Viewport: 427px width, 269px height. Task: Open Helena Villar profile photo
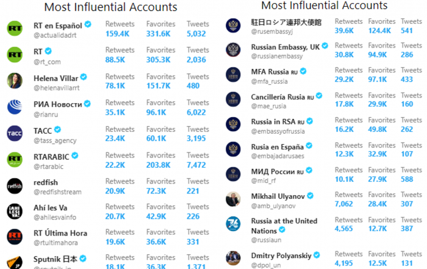tap(15, 81)
